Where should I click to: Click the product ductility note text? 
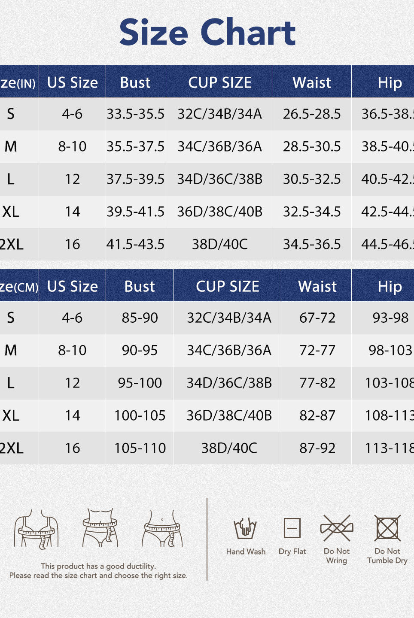coord(98,571)
